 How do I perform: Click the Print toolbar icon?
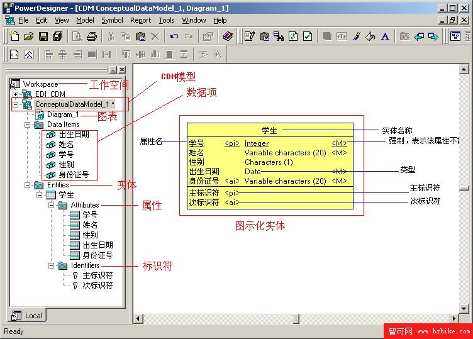point(92,36)
